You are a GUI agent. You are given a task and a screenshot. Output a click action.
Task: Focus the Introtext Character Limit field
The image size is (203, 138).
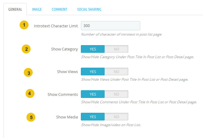point(111,26)
